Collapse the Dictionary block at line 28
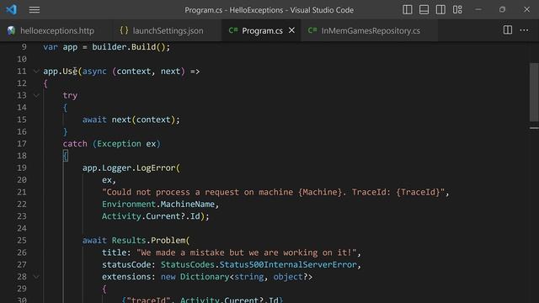The height and width of the screenshot is (303, 539). coord(36,277)
